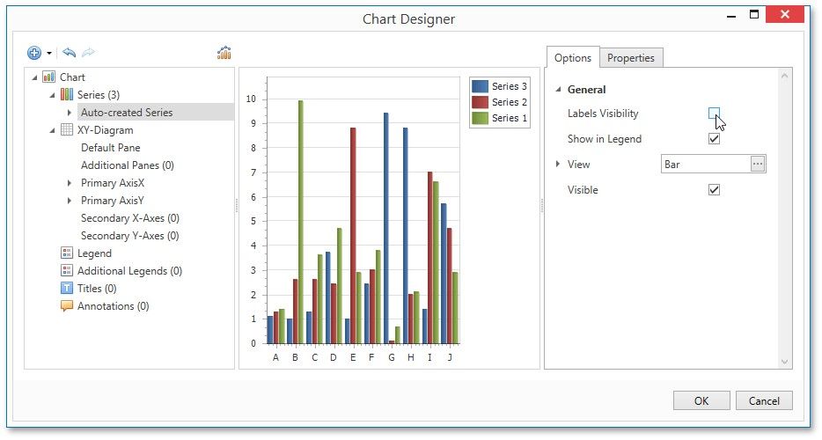Image resolution: width=822 pixels, height=440 pixels.
Task: Switch to the Properties tab
Action: click(x=631, y=58)
